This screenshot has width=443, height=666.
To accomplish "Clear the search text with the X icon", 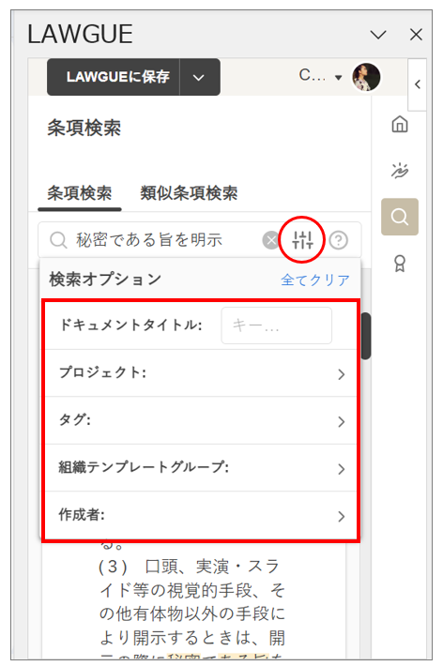I will (271, 240).
